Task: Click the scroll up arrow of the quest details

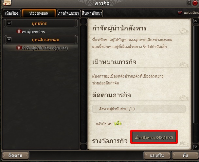Action: 195,21
